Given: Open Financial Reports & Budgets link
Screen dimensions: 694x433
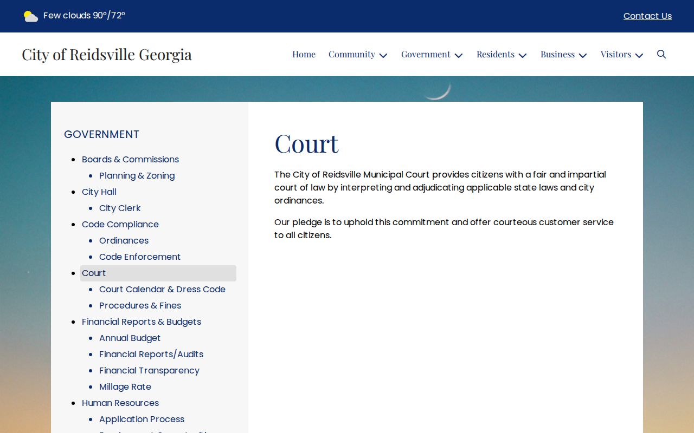Looking at the screenshot, I should (x=142, y=322).
